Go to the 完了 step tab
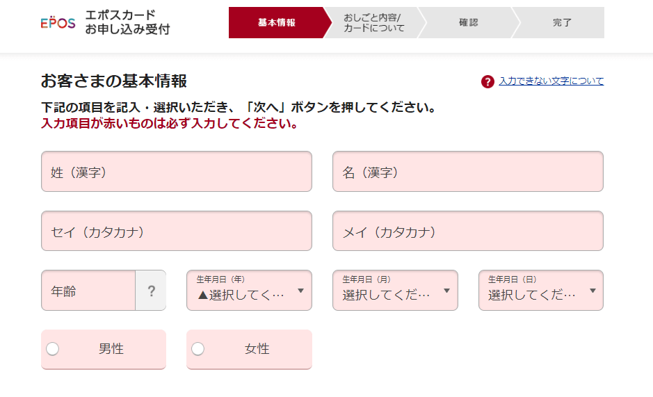Screen dimensions: 653x397 click(x=562, y=23)
